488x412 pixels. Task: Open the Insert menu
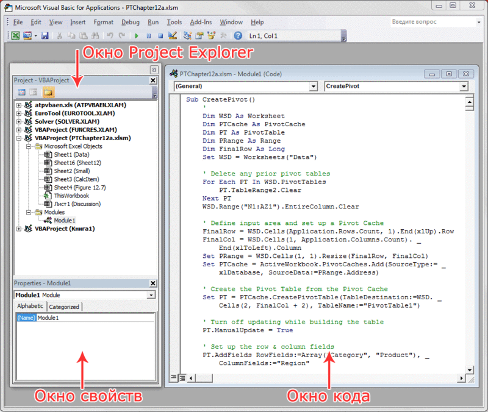point(78,22)
